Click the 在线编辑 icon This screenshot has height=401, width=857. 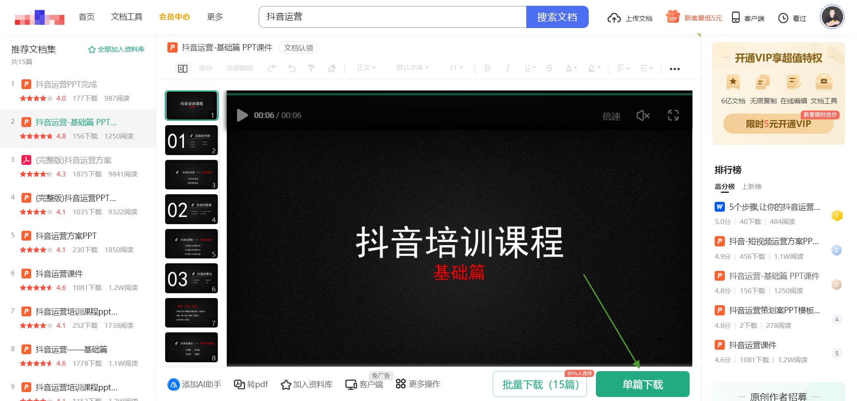coord(793,82)
